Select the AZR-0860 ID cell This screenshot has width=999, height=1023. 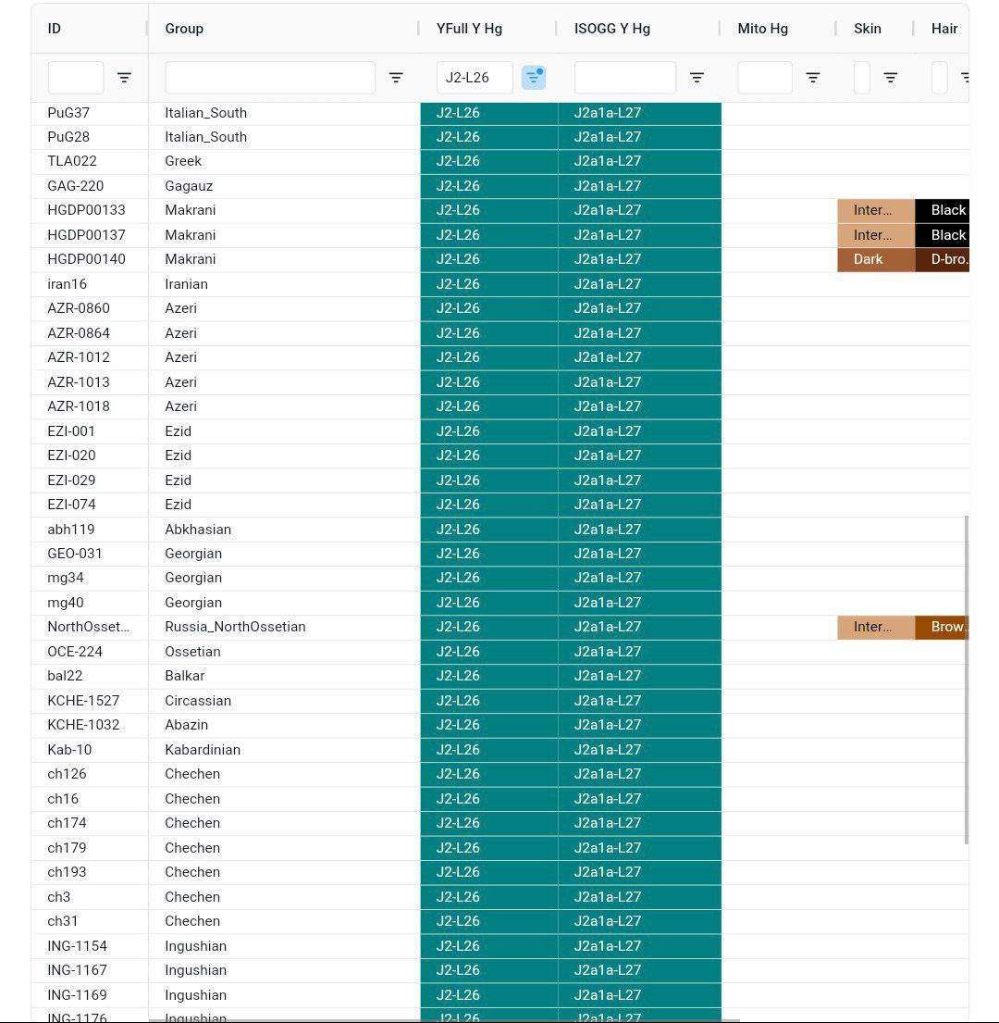tap(90, 308)
